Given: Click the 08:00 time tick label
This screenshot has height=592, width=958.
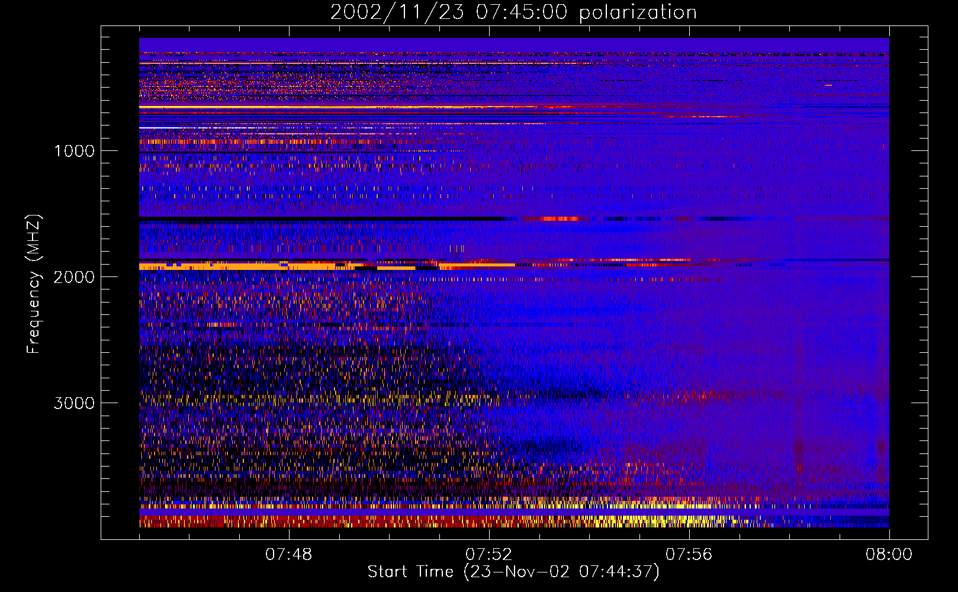Looking at the screenshot, I should pyautogui.click(x=889, y=555).
